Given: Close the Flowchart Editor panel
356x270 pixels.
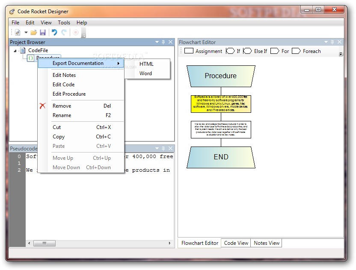Looking at the screenshot, I should pos(339,42).
